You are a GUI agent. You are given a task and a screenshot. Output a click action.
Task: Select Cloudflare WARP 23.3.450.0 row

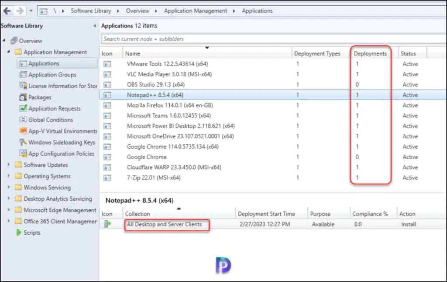(273, 167)
